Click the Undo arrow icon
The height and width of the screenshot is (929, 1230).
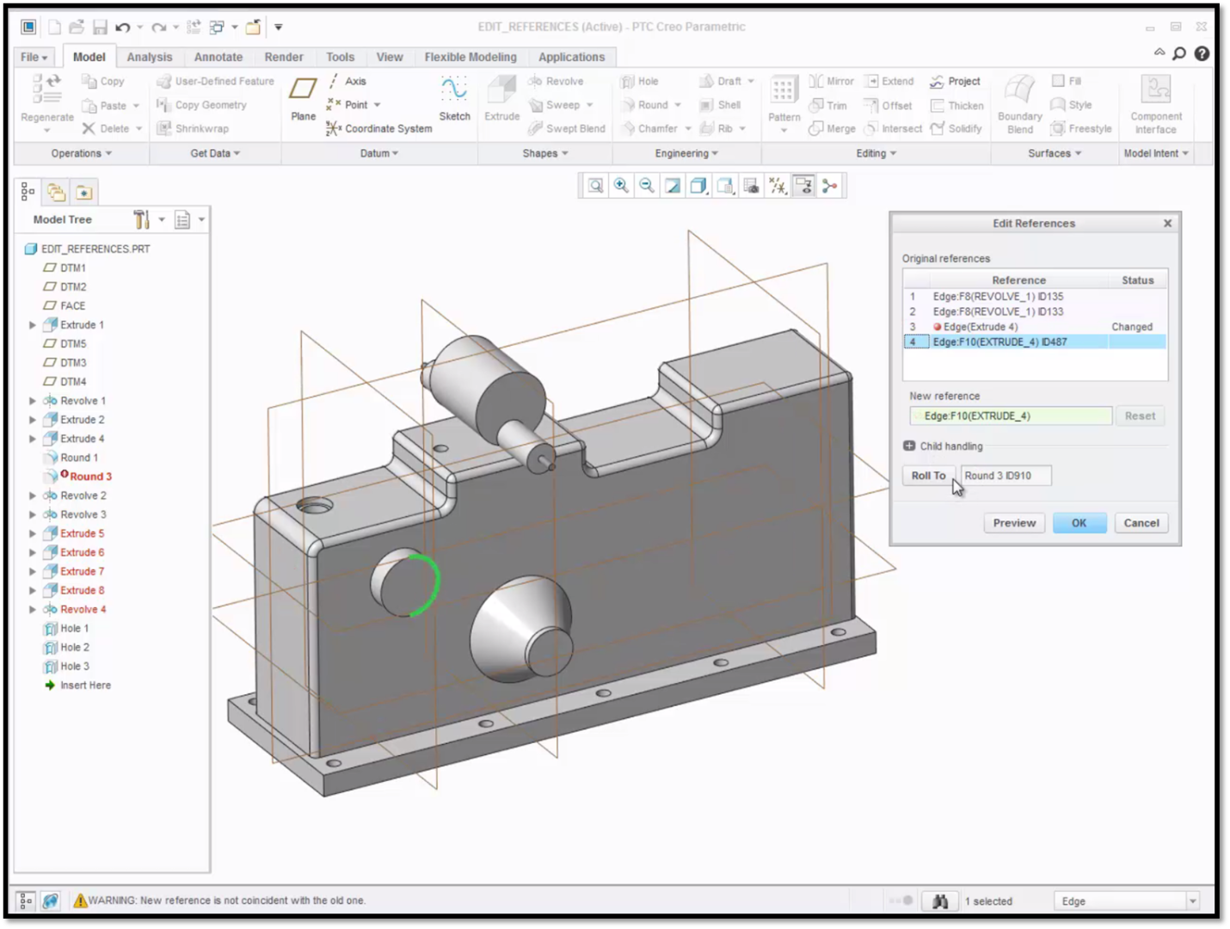(x=123, y=28)
